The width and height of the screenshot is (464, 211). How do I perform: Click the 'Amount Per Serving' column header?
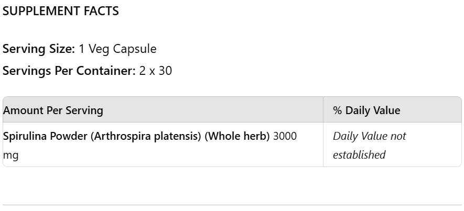click(53, 110)
